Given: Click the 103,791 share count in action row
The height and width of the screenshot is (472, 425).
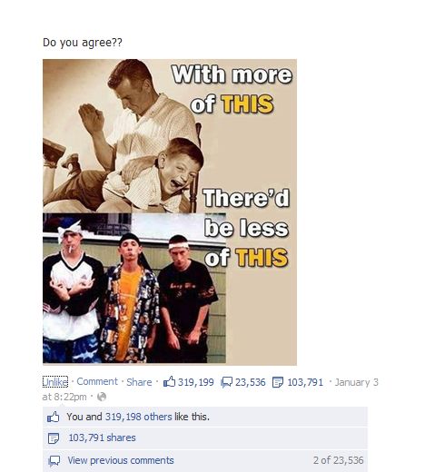Looking at the screenshot, I should click(305, 382).
